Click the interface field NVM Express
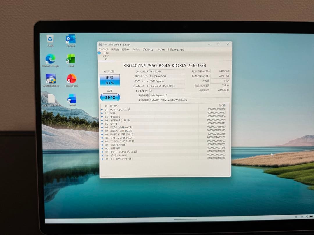314x235 pixels. pyautogui.click(x=167, y=81)
